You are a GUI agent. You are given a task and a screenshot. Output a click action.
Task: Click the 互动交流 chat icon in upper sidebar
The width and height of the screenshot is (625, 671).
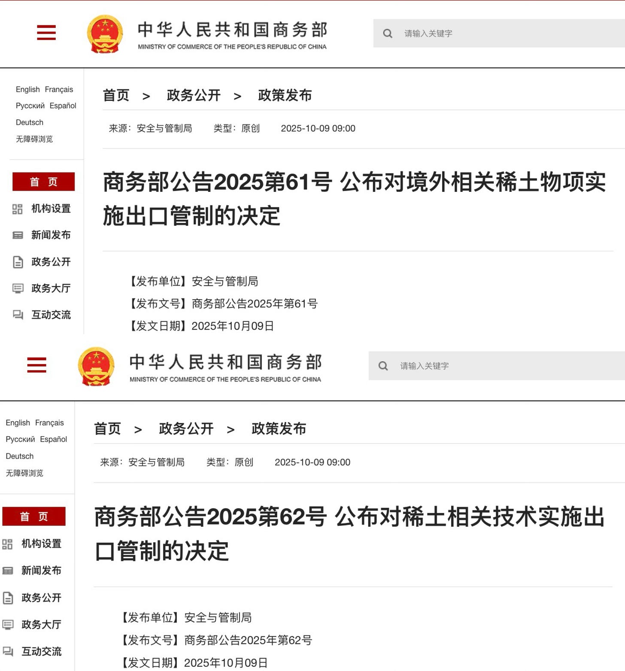click(x=18, y=315)
